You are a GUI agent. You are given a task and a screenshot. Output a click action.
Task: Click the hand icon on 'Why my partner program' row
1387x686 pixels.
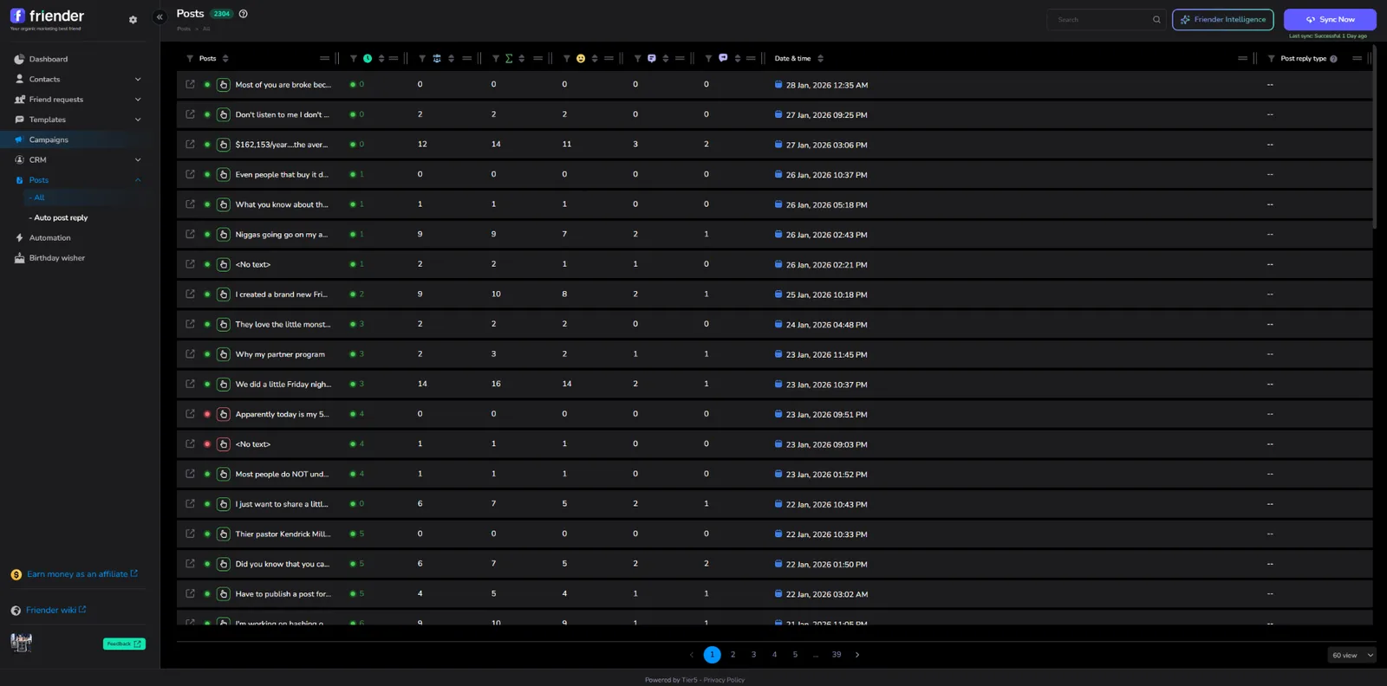(223, 354)
